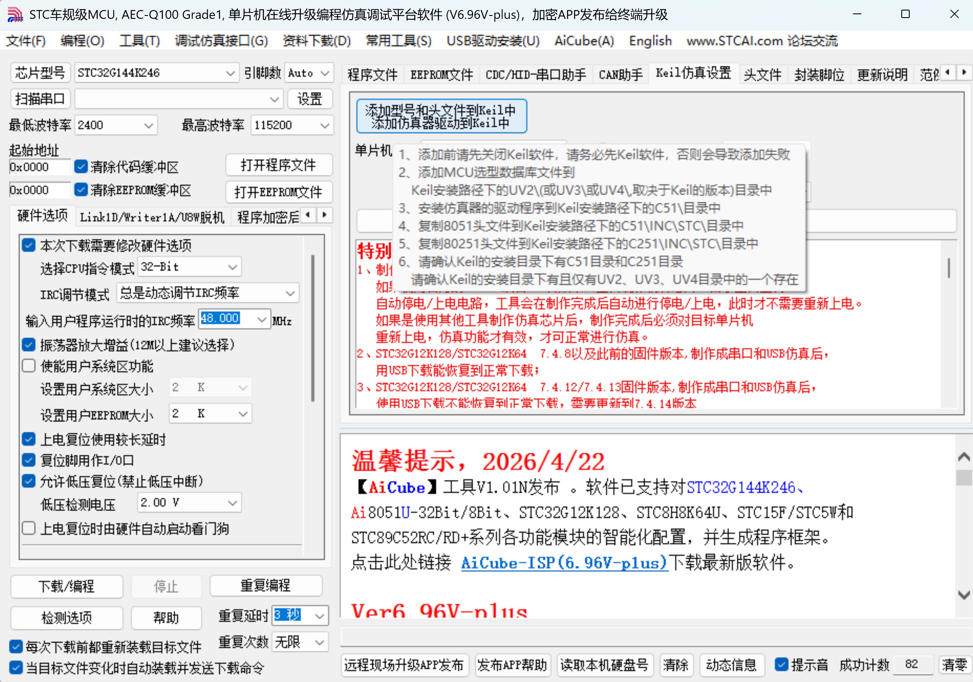973x682 pixels.
Task: Toggle 复位脚用作I/O口 checkbox
Action: pos(29,460)
